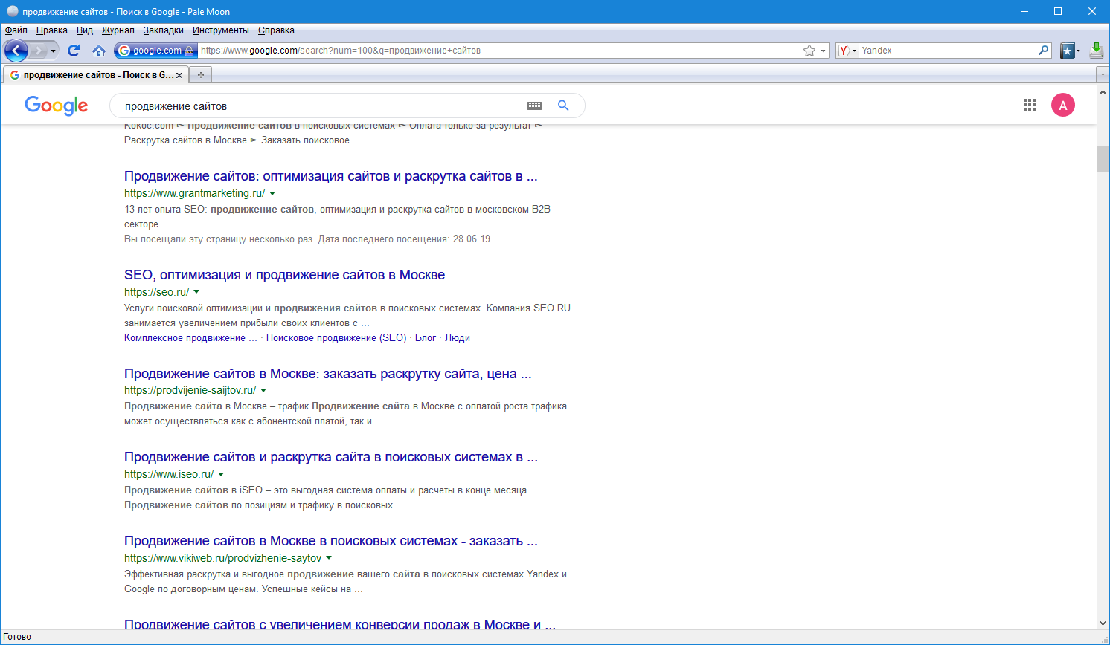Viewport: 1110px width, 645px height.
Task: Click the browser address bar URL
Action: click(x=498, y=51)
